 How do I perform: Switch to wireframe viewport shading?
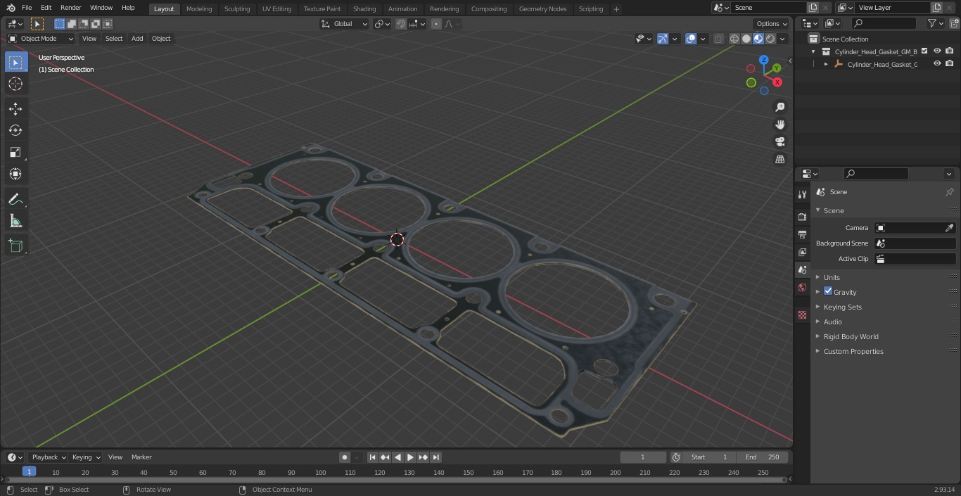(734, 39)
